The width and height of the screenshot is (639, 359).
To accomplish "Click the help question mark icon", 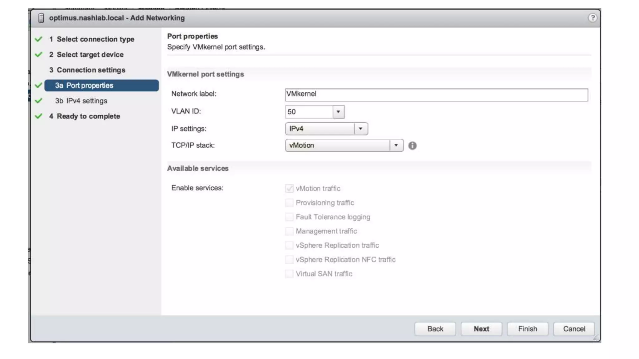I will pyautogui.click(x=592, y=18).
